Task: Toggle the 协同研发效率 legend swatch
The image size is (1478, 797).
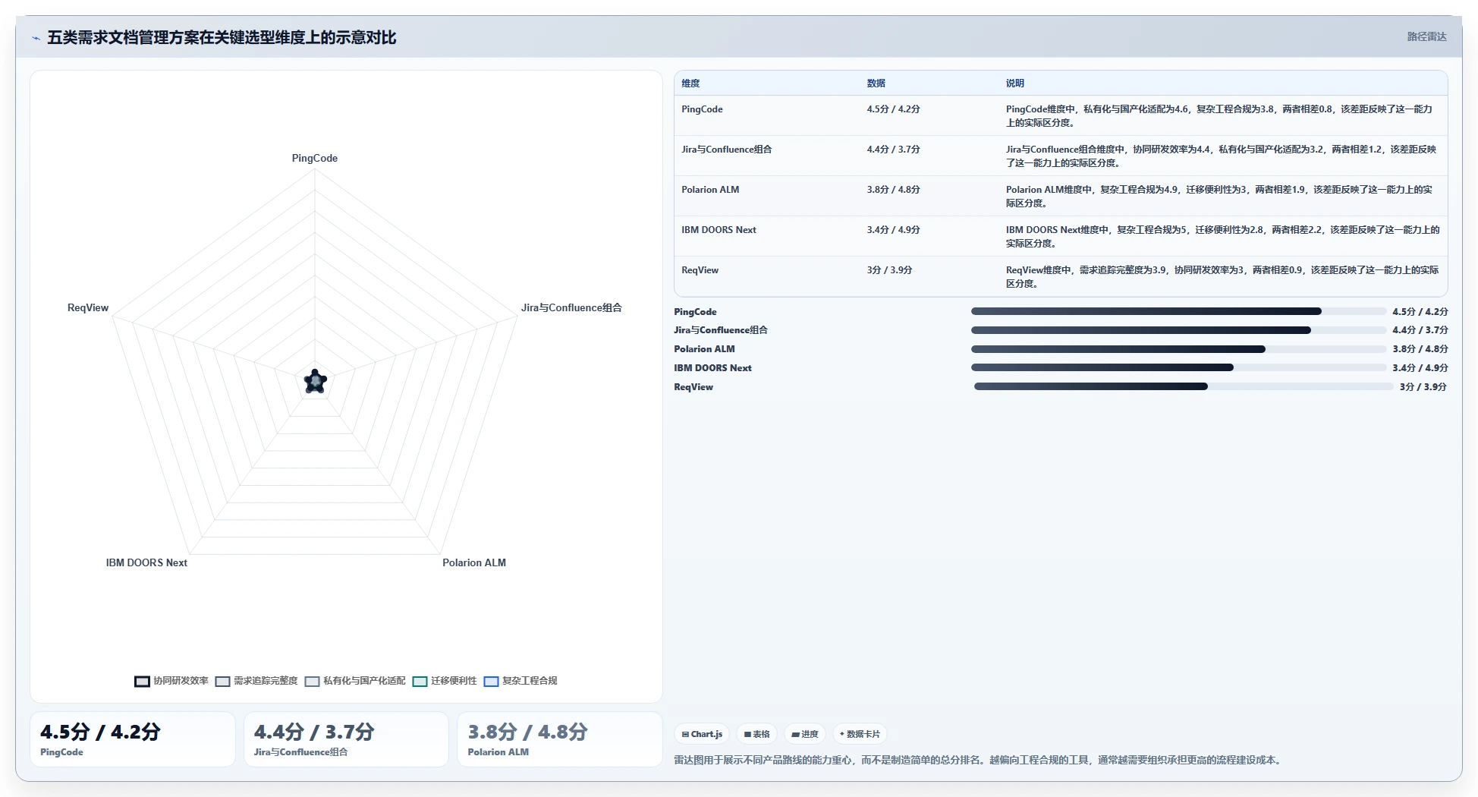Action: tap(142, 681)
